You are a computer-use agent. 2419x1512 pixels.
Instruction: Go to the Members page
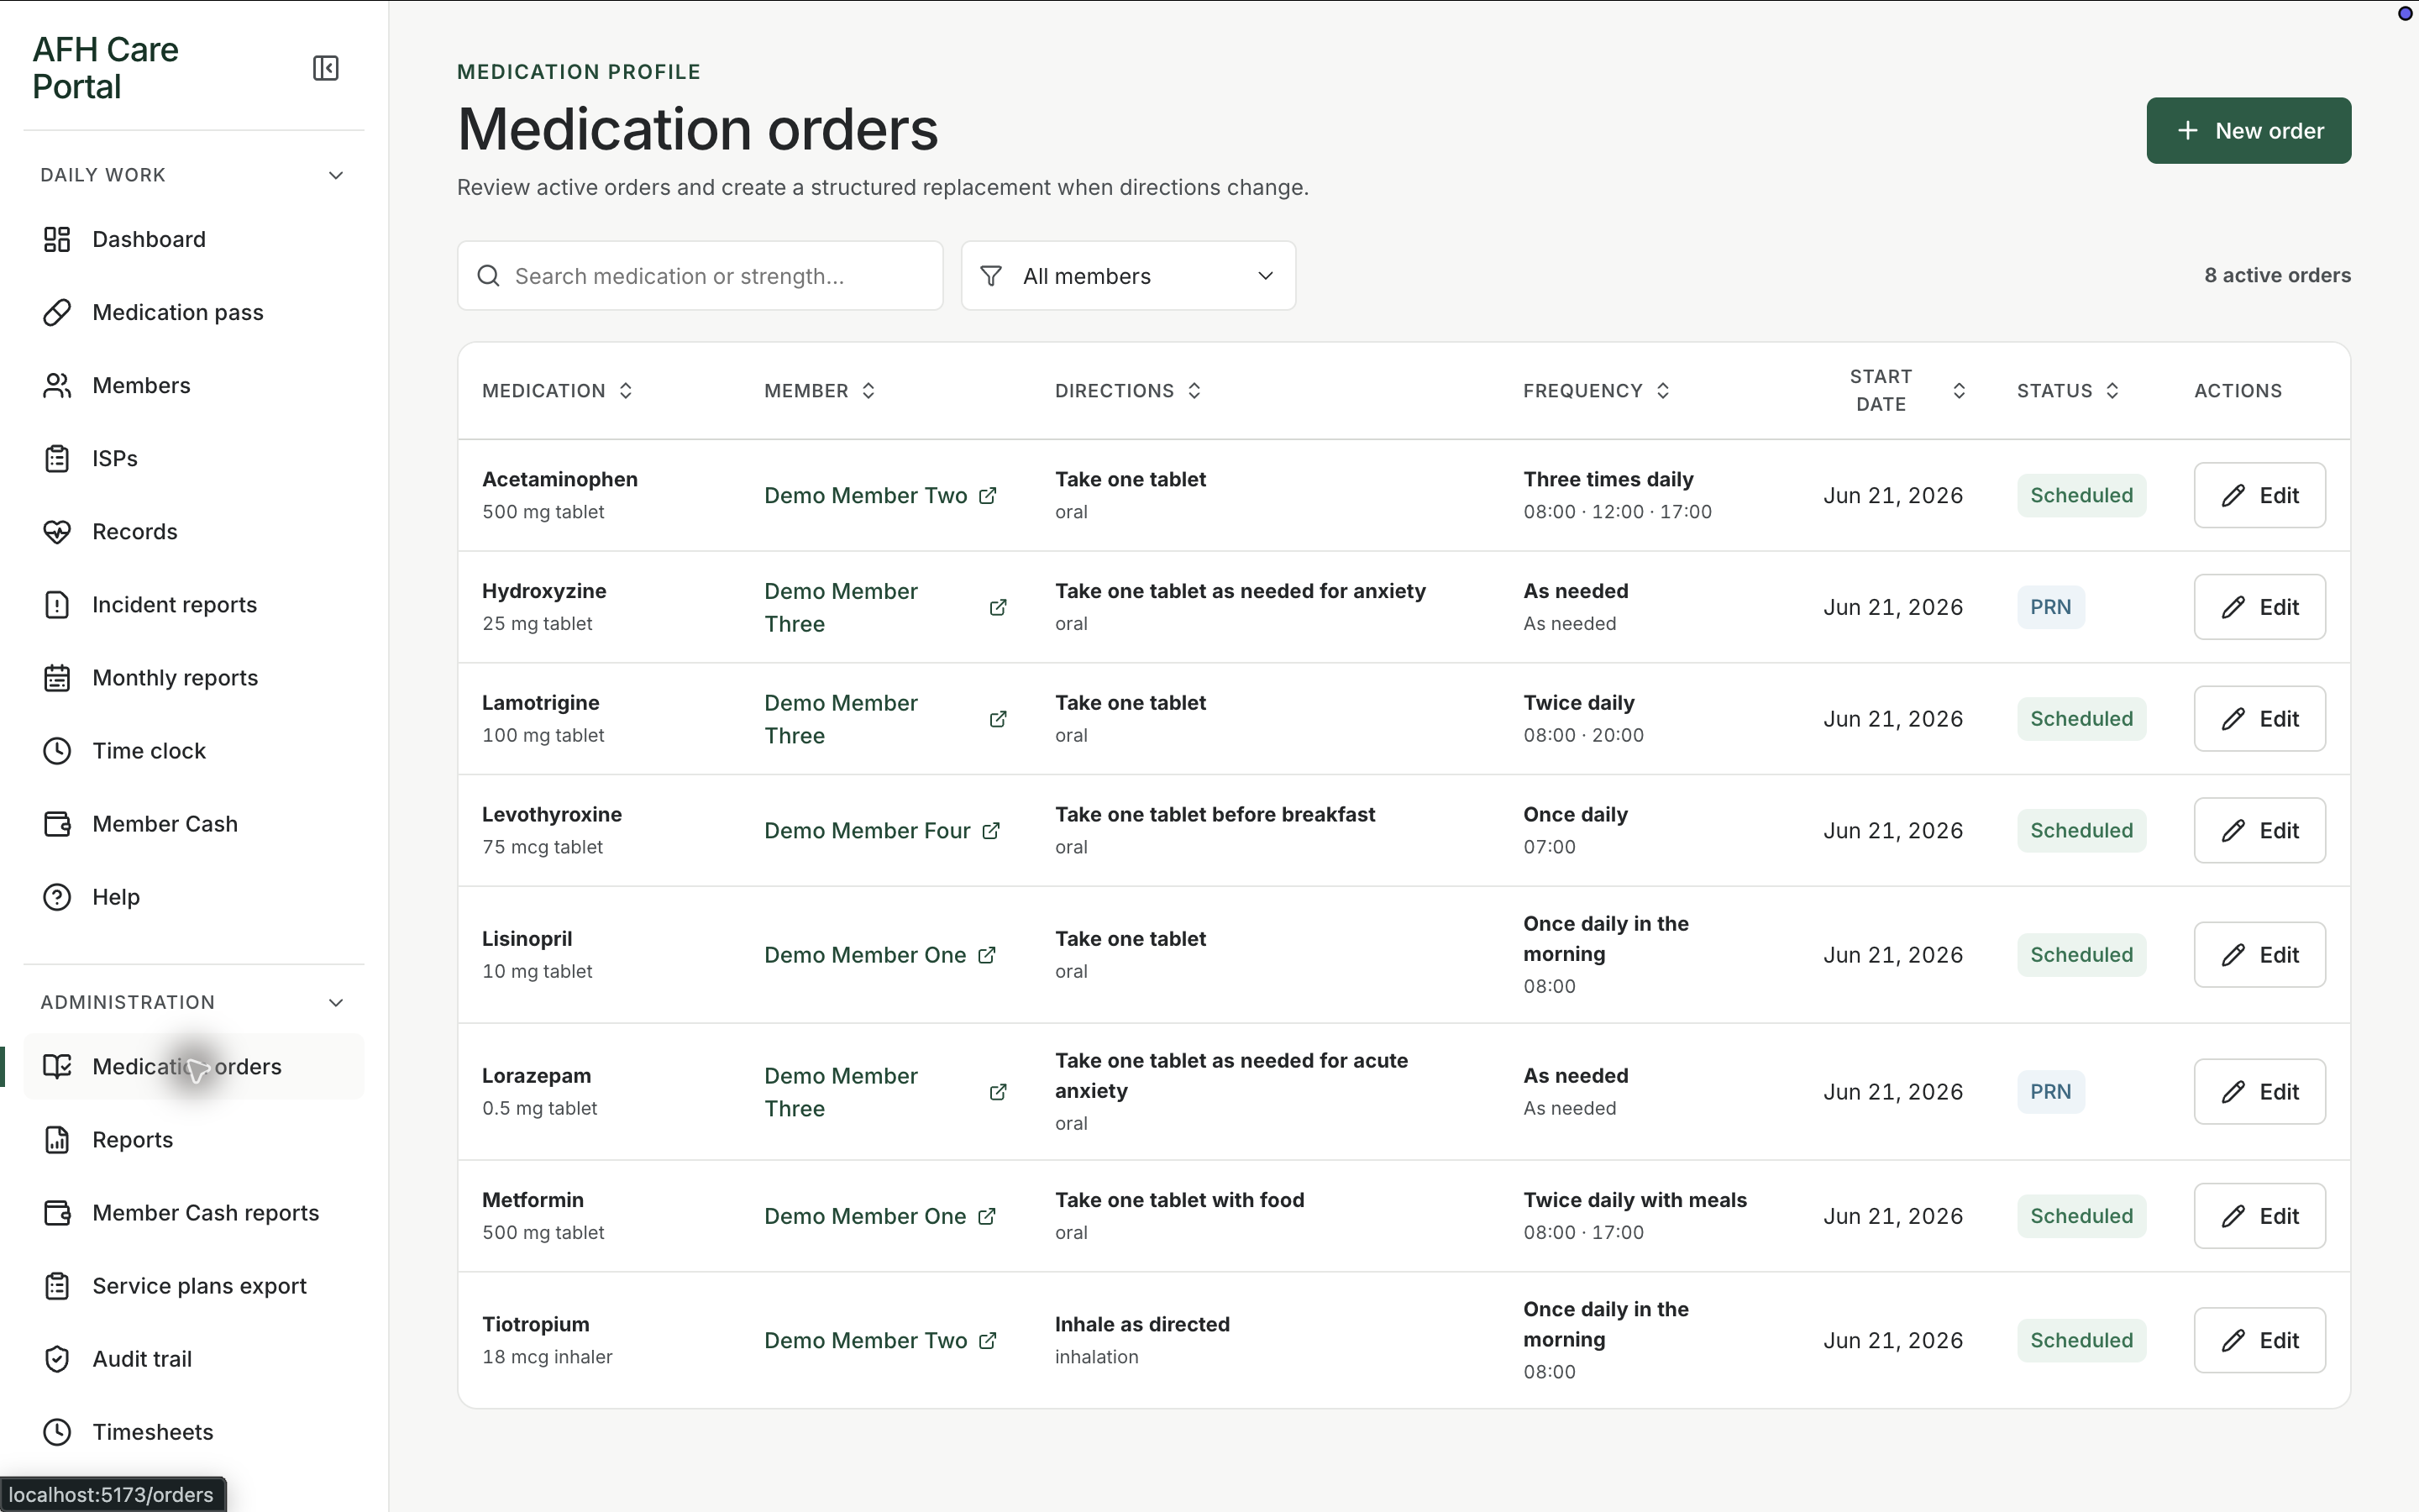coord(194,385)
